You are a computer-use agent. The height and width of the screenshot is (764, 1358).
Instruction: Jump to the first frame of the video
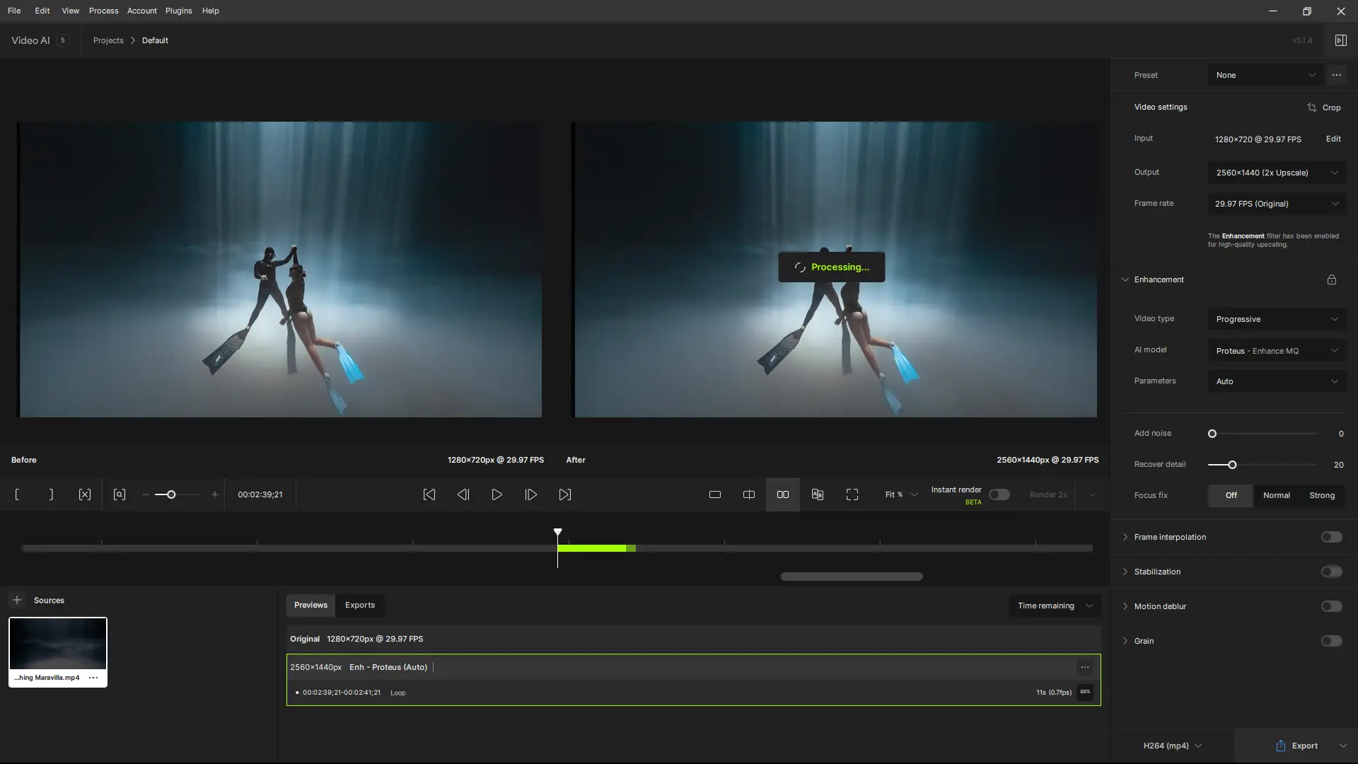point(429,494)
